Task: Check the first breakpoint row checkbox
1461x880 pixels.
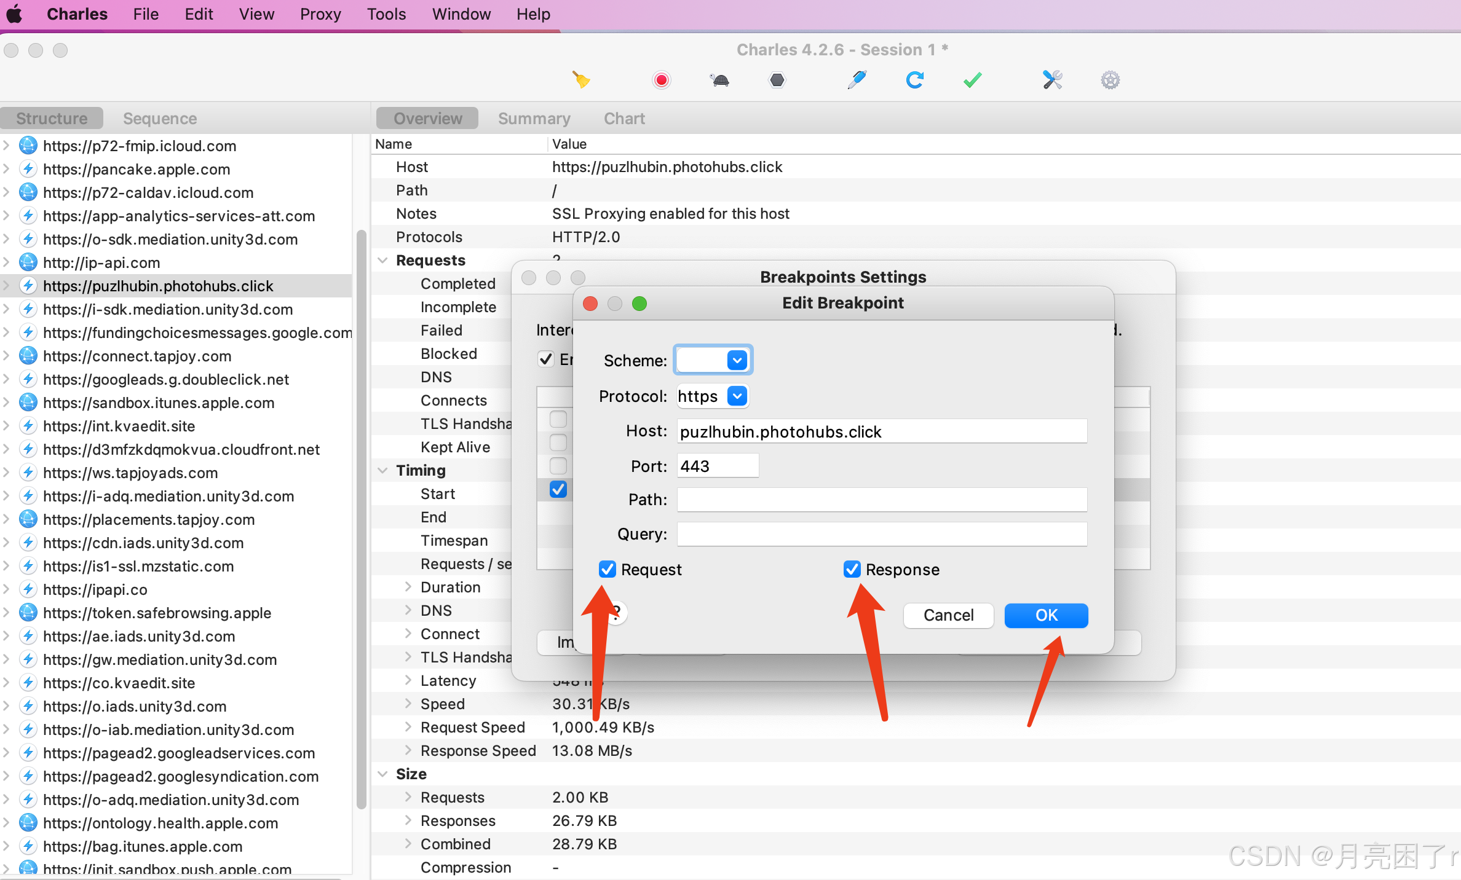Action: 558,419
